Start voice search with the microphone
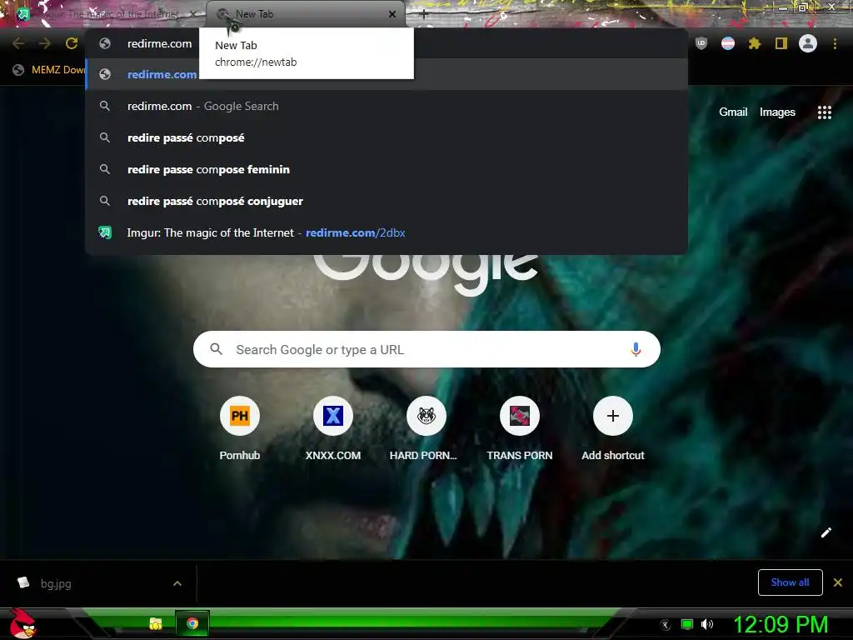 tap(636, 349)
